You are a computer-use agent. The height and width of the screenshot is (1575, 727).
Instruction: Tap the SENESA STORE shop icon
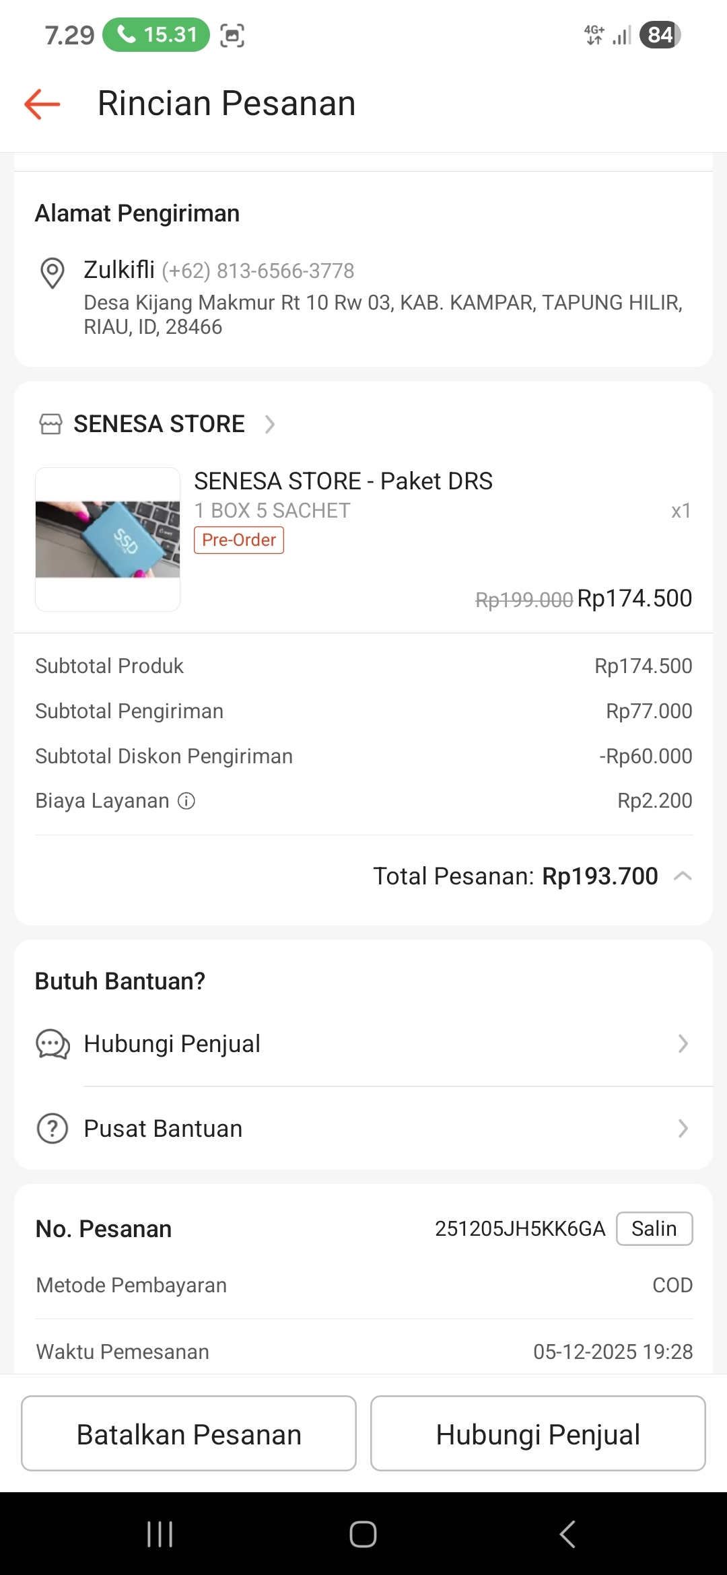point(51,424)
